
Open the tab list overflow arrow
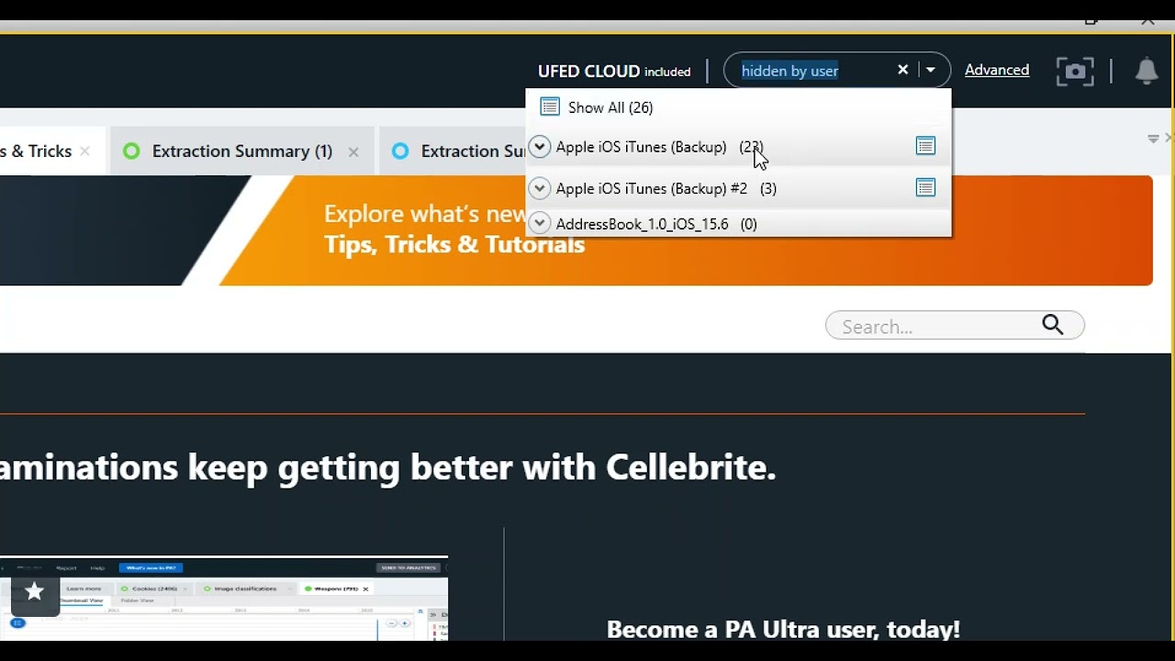(1153, 139)
